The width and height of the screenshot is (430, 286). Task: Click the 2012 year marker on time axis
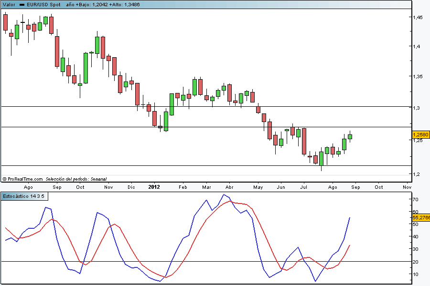[154, 187]
